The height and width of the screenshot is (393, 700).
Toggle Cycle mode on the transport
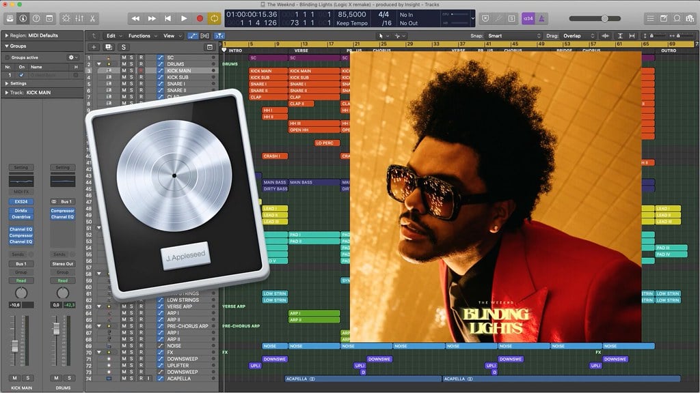tap(214, 18)
